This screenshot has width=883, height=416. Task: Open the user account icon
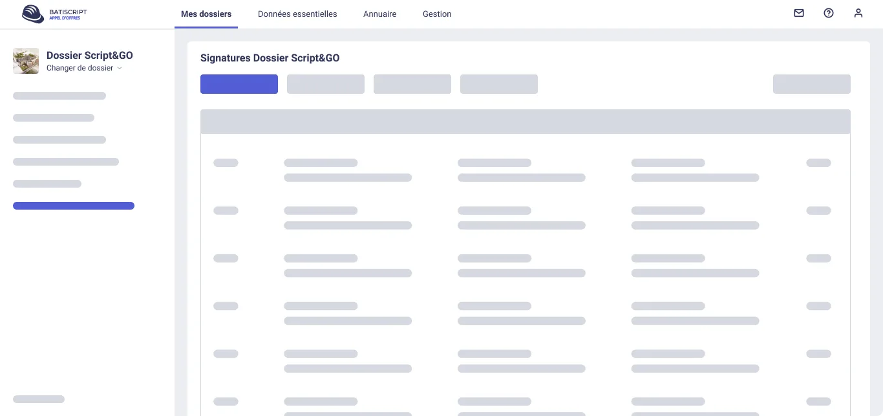[858, 13]
